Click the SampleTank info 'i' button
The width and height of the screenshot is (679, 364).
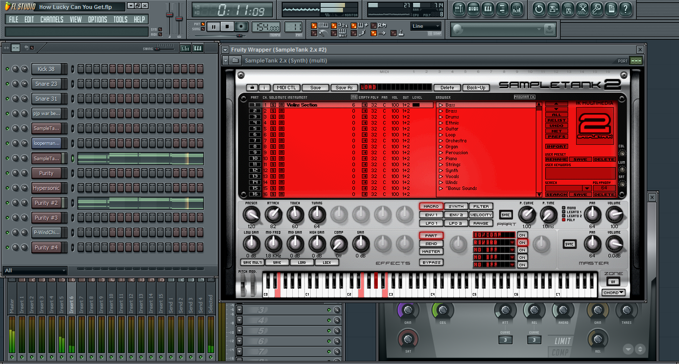(264, 88)
